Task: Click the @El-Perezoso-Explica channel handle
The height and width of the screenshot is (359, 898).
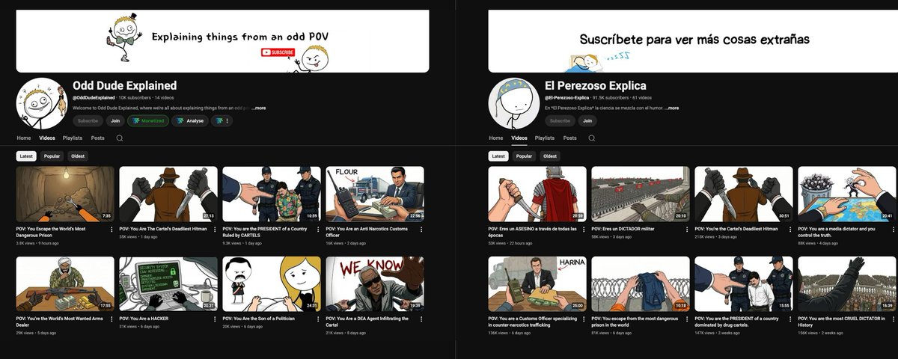Action: [x=568, y=98]
